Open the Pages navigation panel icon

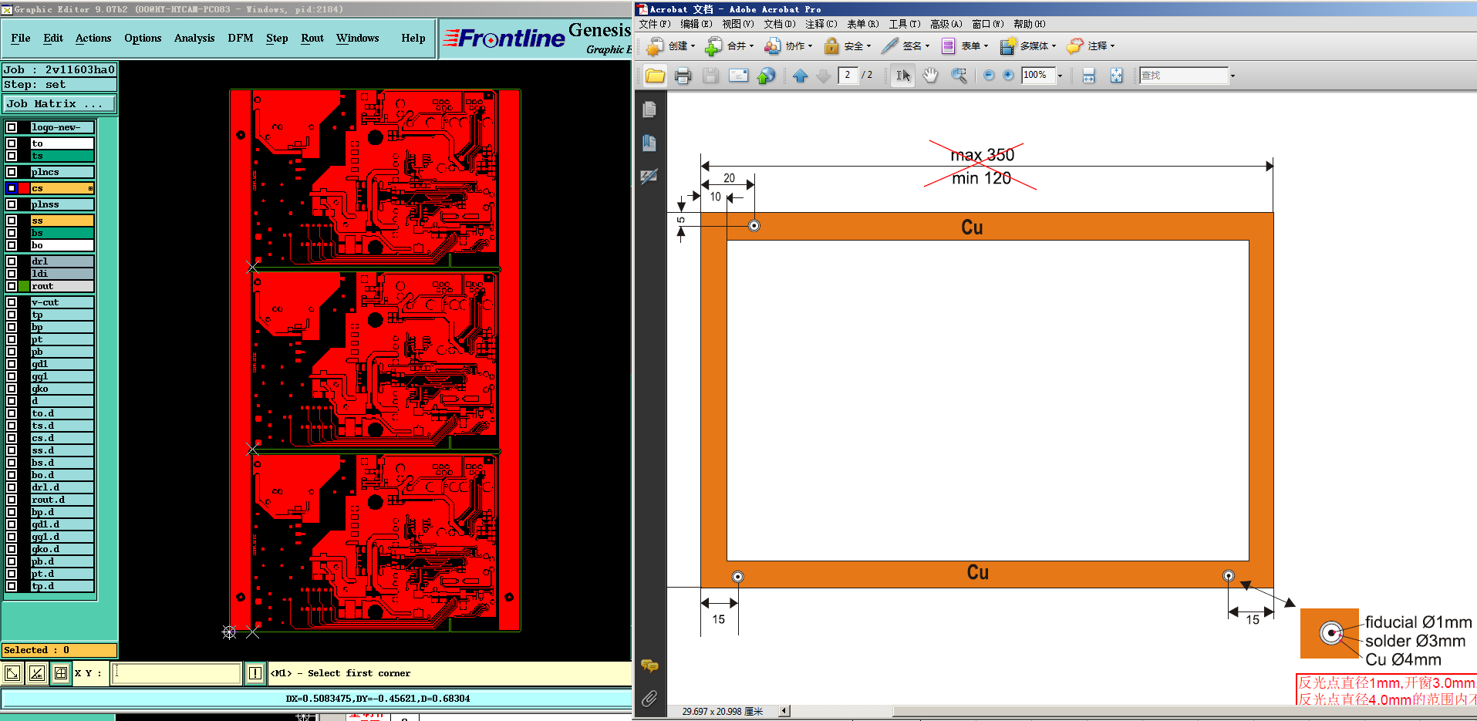point(649,110)
